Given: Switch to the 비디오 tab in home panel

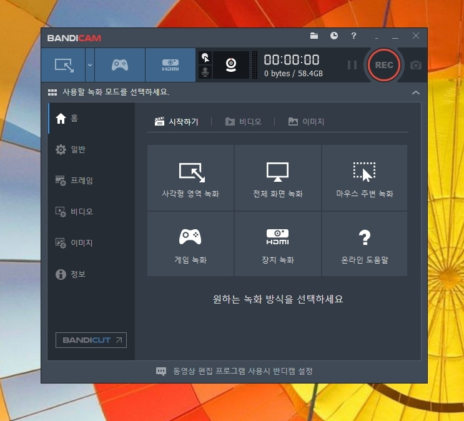Looking at the screenshot, I should tap(244, 122).
